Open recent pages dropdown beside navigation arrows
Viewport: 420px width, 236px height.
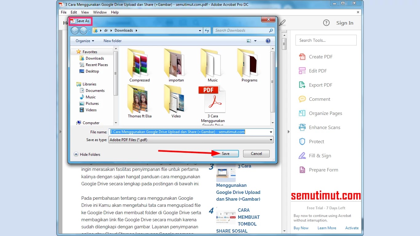pyautogui.click(x=89, y=30)
